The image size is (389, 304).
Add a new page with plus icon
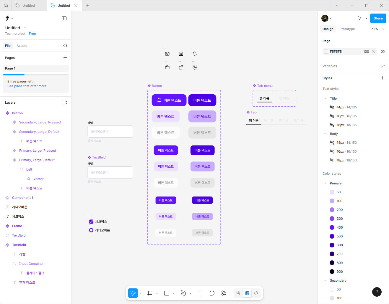tap(65, 58)
